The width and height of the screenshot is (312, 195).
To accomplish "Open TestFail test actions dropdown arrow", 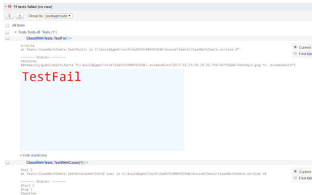I will point(70,39).
